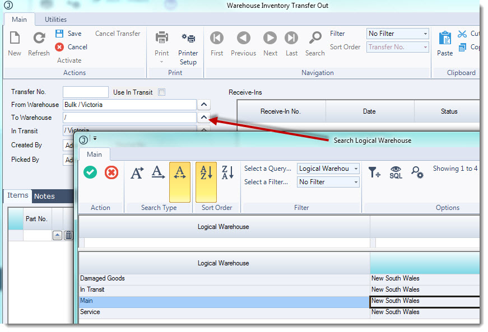Screen dimensions: 488x332
Task: Click Cancel Transfer button
Action: pyautogui.click(x=118, y=34)
